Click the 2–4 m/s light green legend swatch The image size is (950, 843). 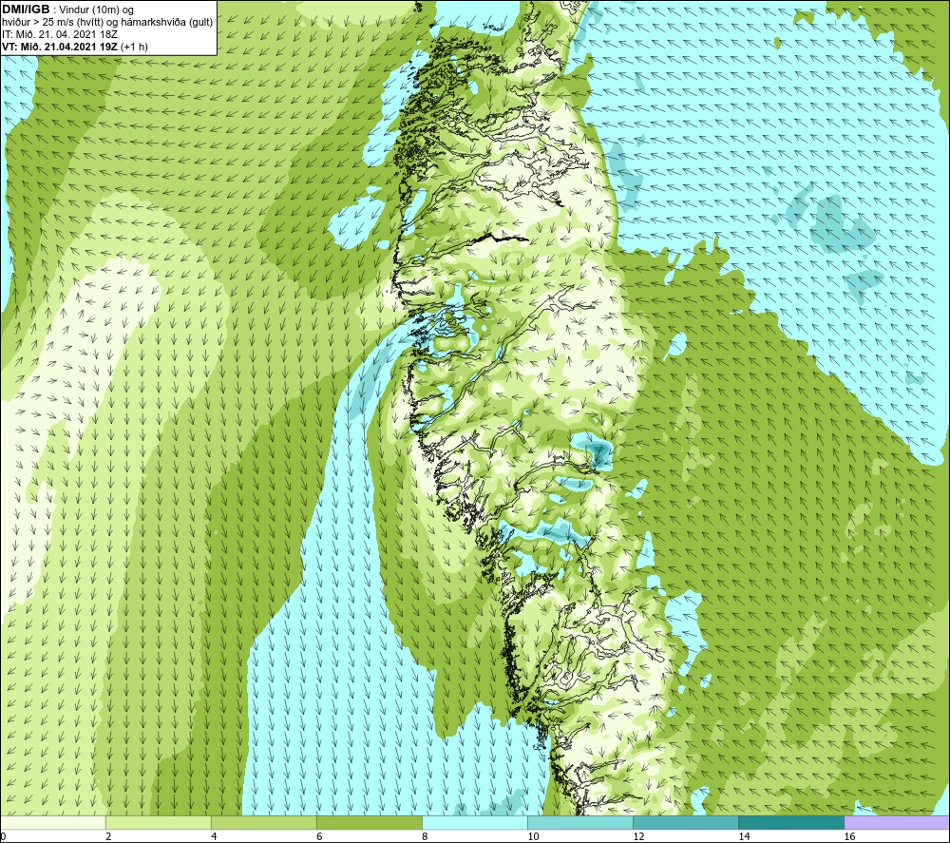pos(158,823)
